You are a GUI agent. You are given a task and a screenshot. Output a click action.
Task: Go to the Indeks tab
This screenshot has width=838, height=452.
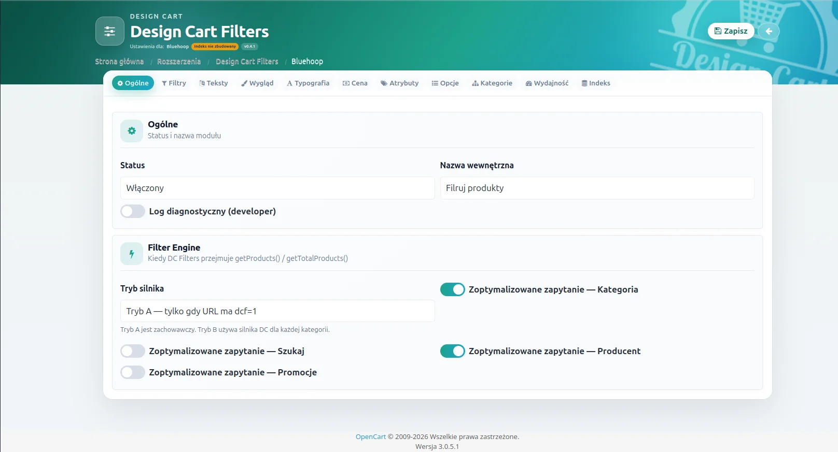pos(596,83)
